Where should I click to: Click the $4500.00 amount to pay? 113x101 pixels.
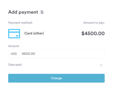[x=93, y=34]
